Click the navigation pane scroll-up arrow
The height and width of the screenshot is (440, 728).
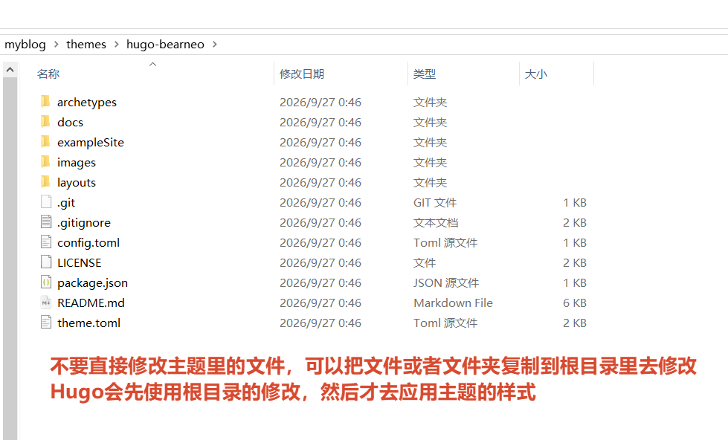[x=10, y=70]
